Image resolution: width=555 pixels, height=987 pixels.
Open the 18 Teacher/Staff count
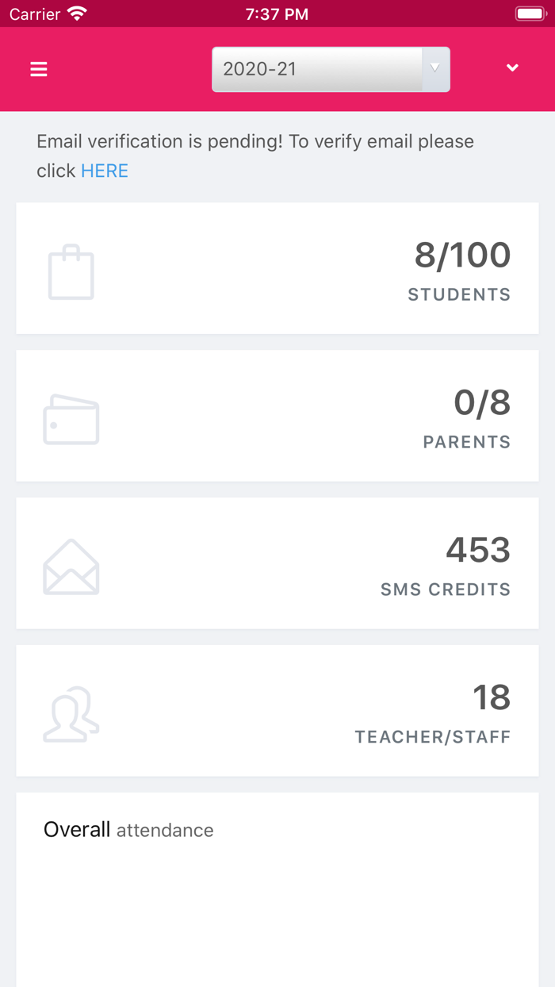tap(491, 698)
